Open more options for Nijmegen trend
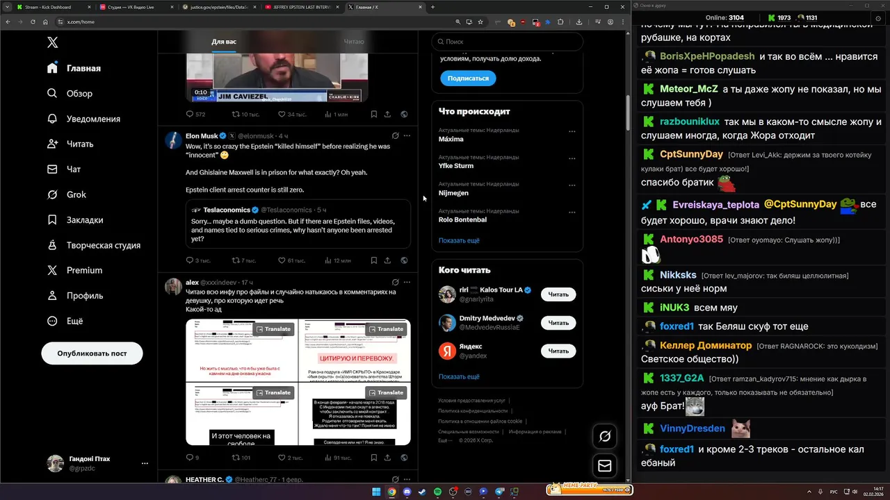 tap(572, 185)
